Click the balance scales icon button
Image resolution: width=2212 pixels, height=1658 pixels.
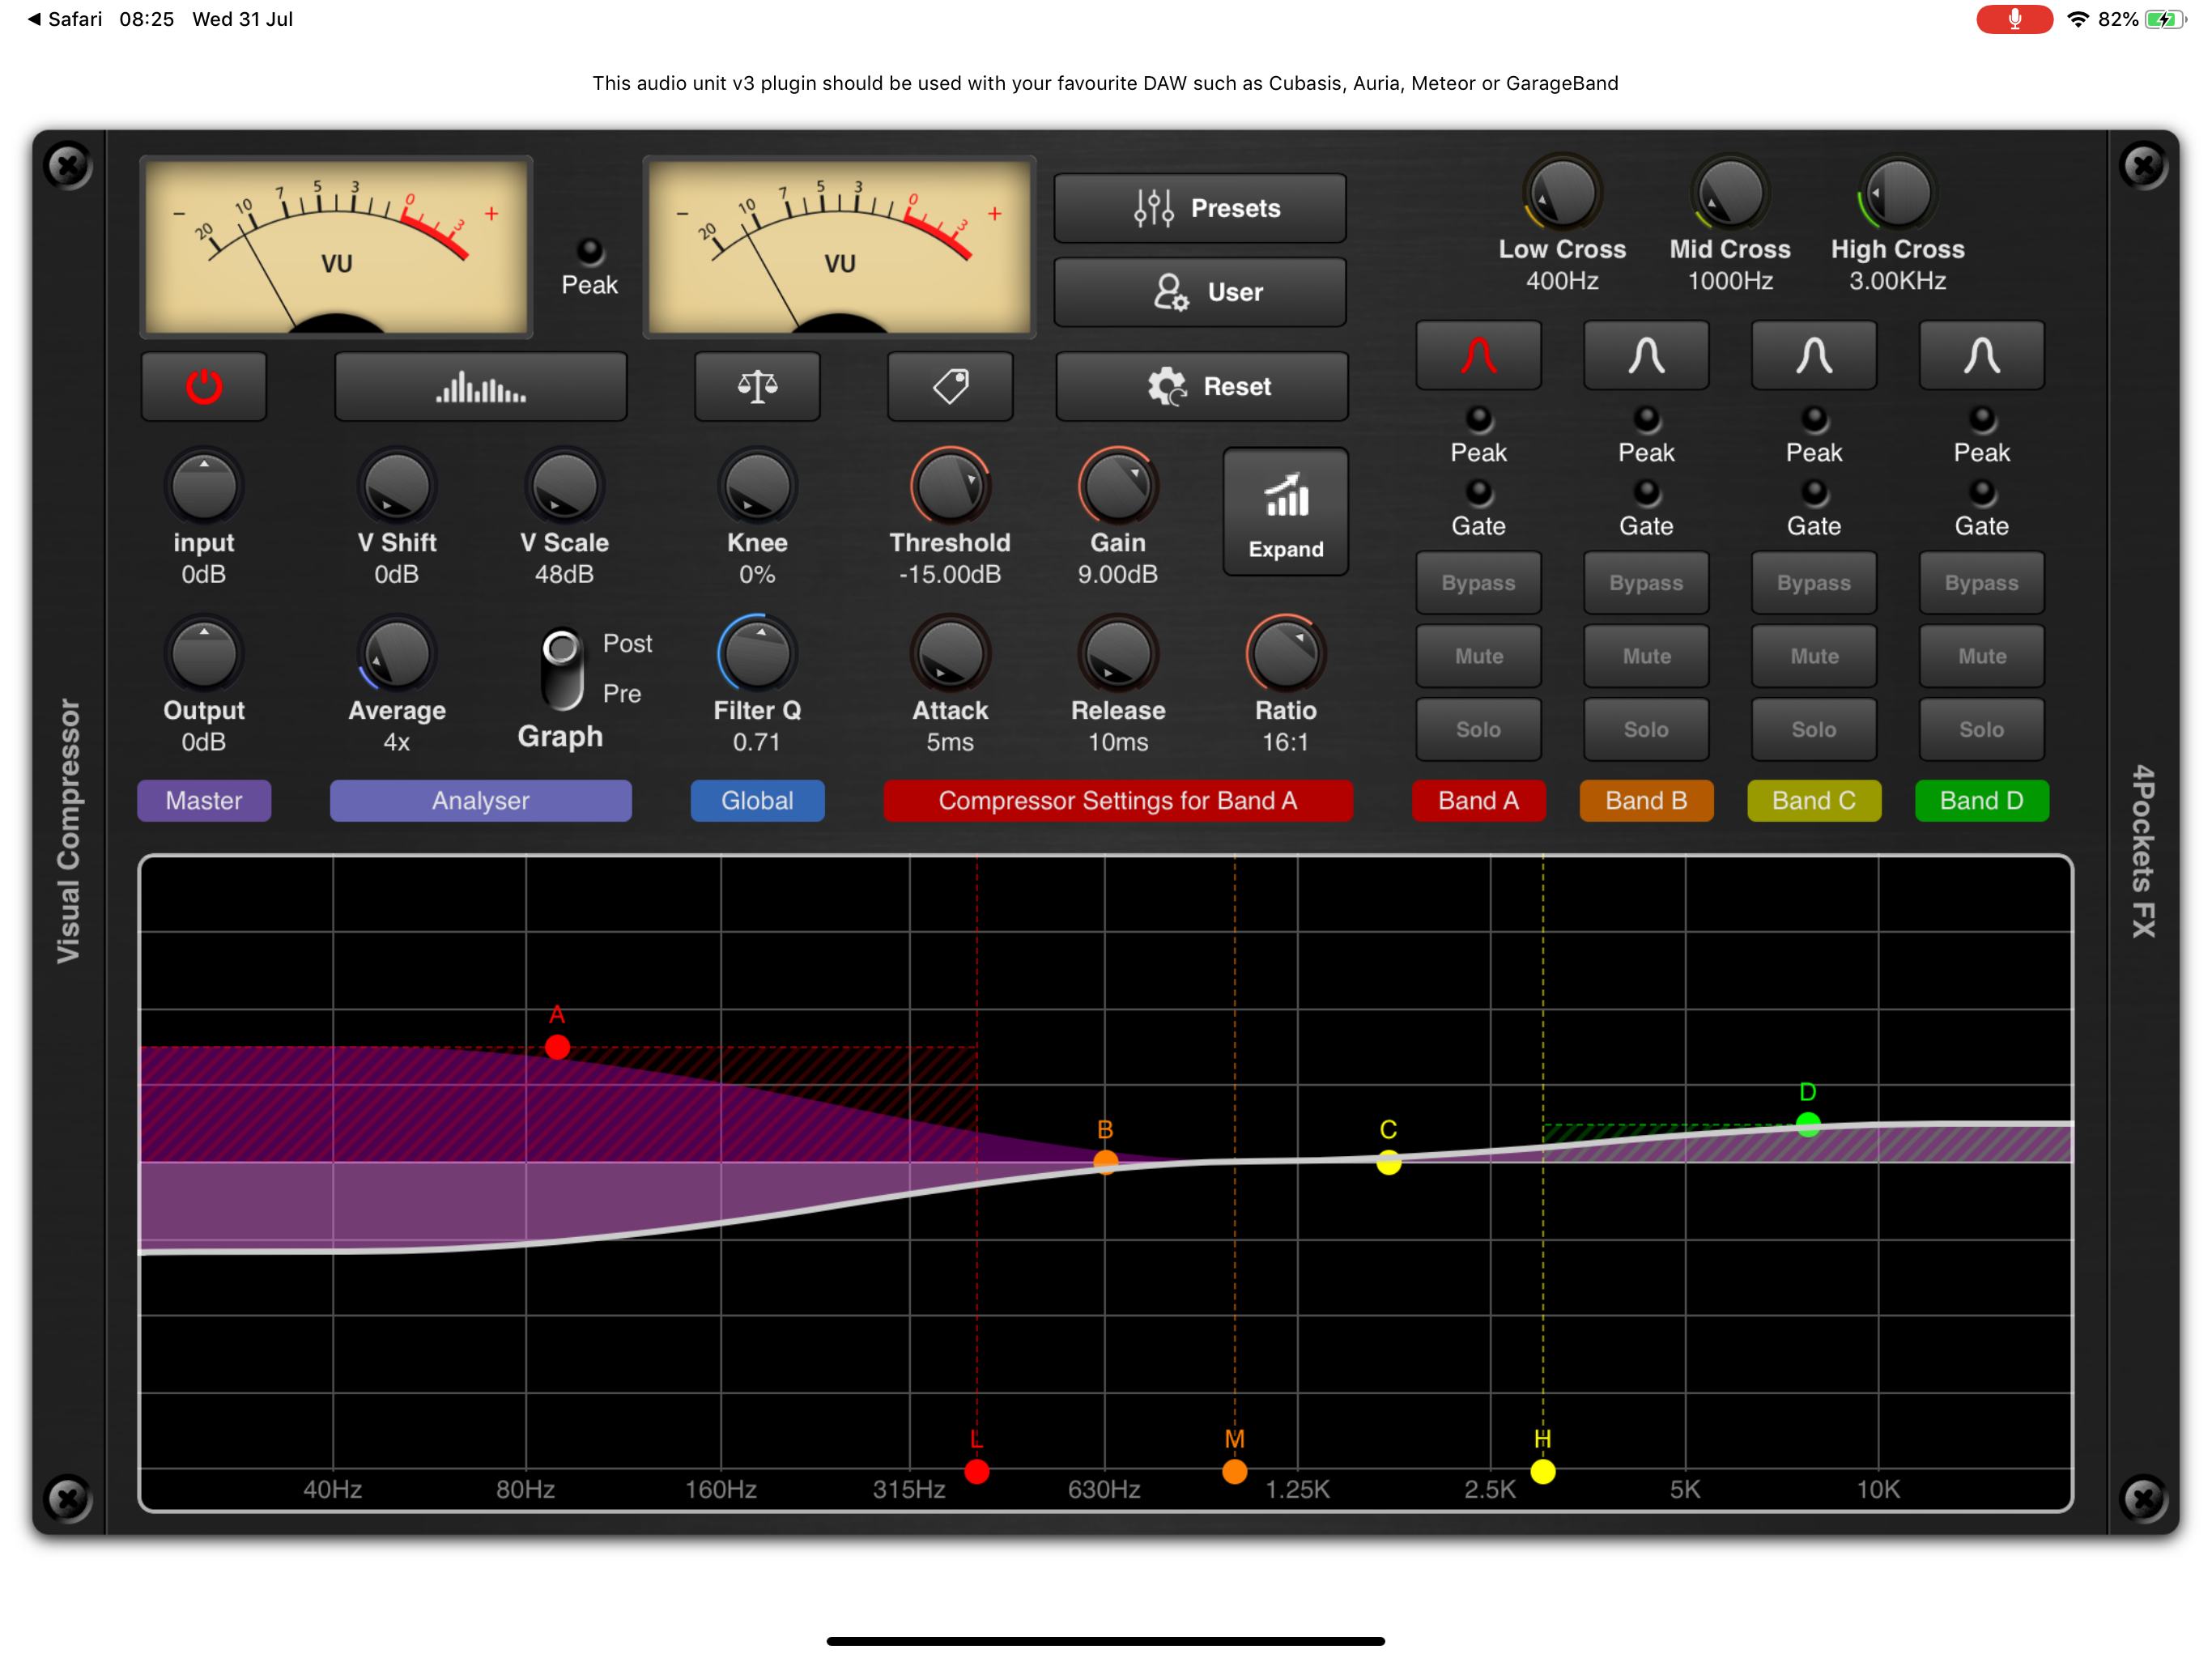pos(757,387)
